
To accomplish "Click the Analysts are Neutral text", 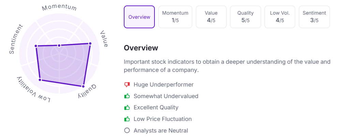I will [161, 130].
